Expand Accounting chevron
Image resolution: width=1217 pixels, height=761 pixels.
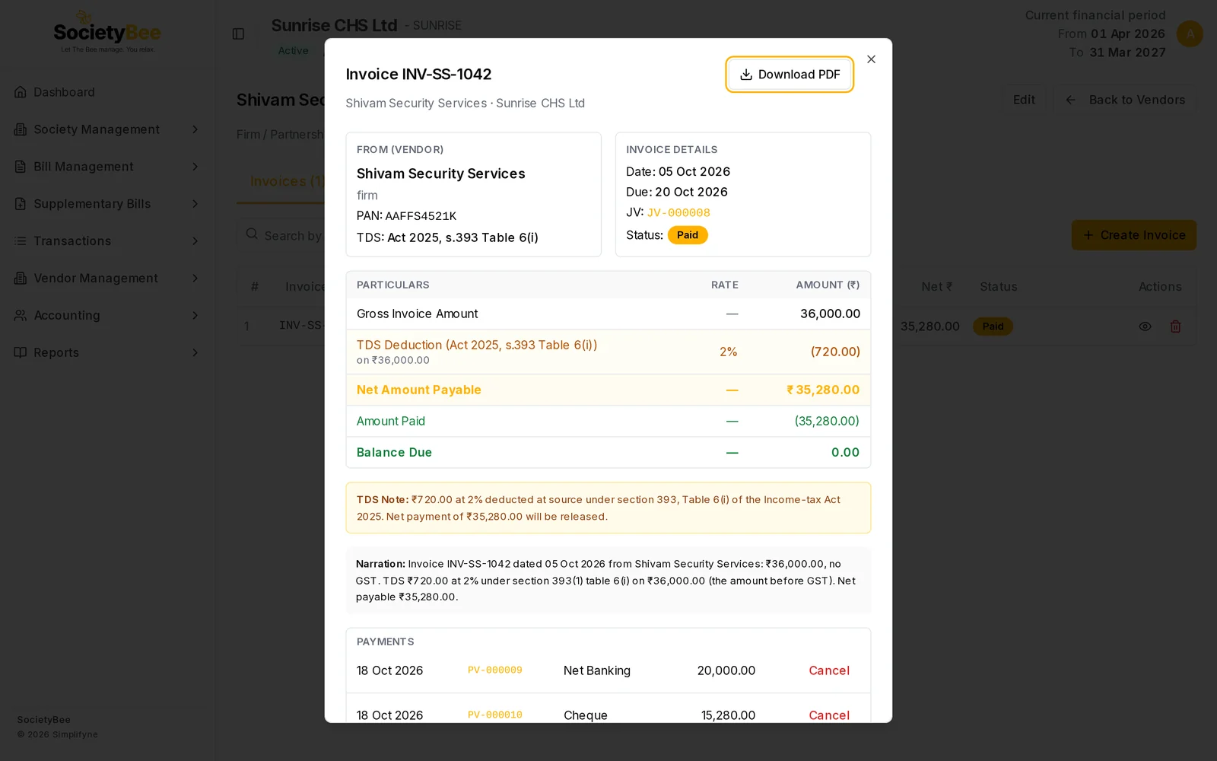(195, 315)
